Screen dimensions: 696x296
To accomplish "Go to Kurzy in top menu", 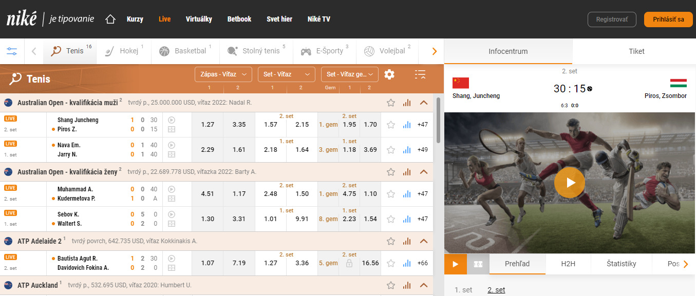I will pyautogui.click(x=135, y=19).
